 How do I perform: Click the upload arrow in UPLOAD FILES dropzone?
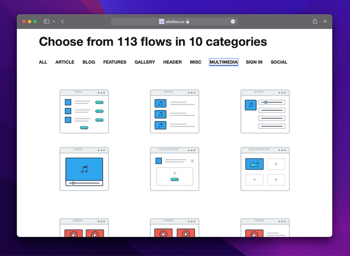[175, 173]
